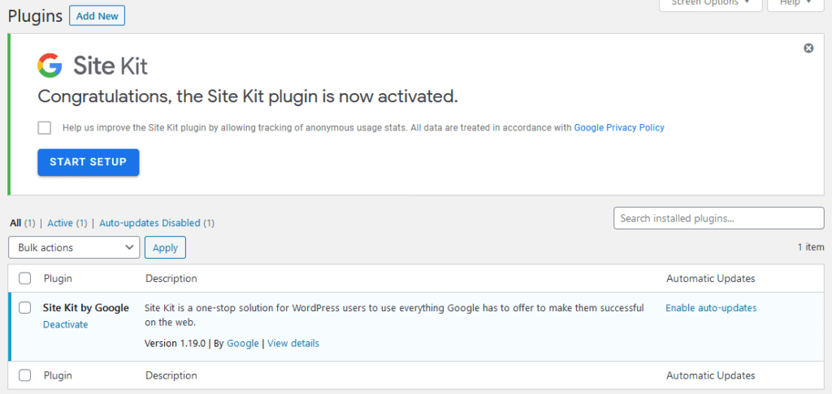
Task: Check the select-all checkbox in table footer
Action: (25, 375)
